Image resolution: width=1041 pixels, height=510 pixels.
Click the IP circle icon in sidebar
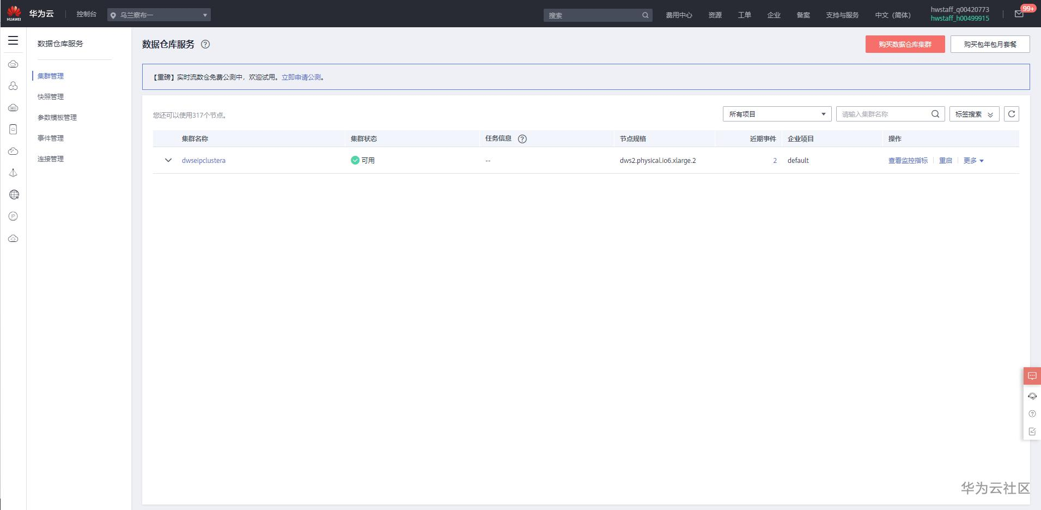pyautogui.click(x=14, y=216)
